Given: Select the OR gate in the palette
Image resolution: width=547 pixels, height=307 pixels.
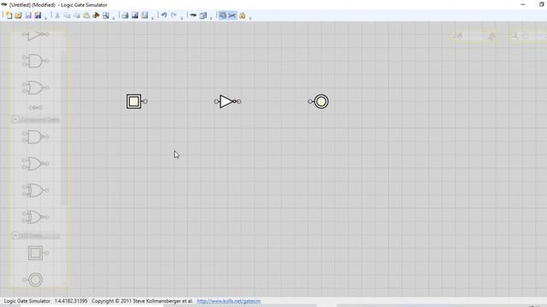Looking at the screenshot, I should click(x=35, y=87).
